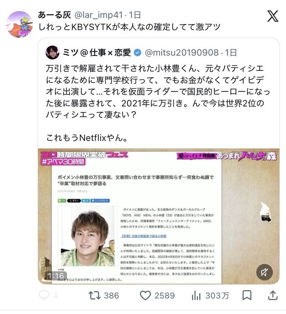The image size is (286, 314).
Task: Share the post via upload arrow icon
Action: (273, 295)
